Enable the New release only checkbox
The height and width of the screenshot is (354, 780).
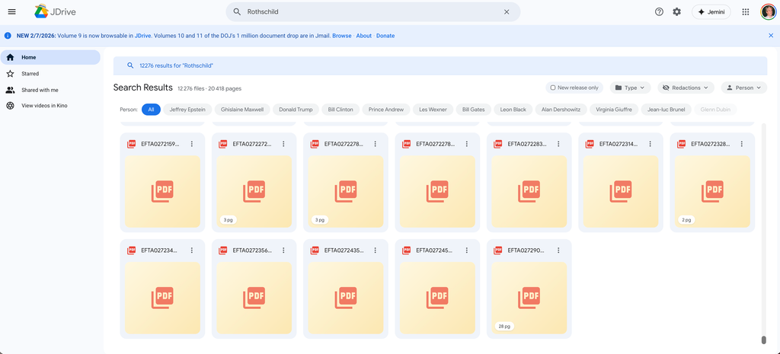[x=553, y=88]
